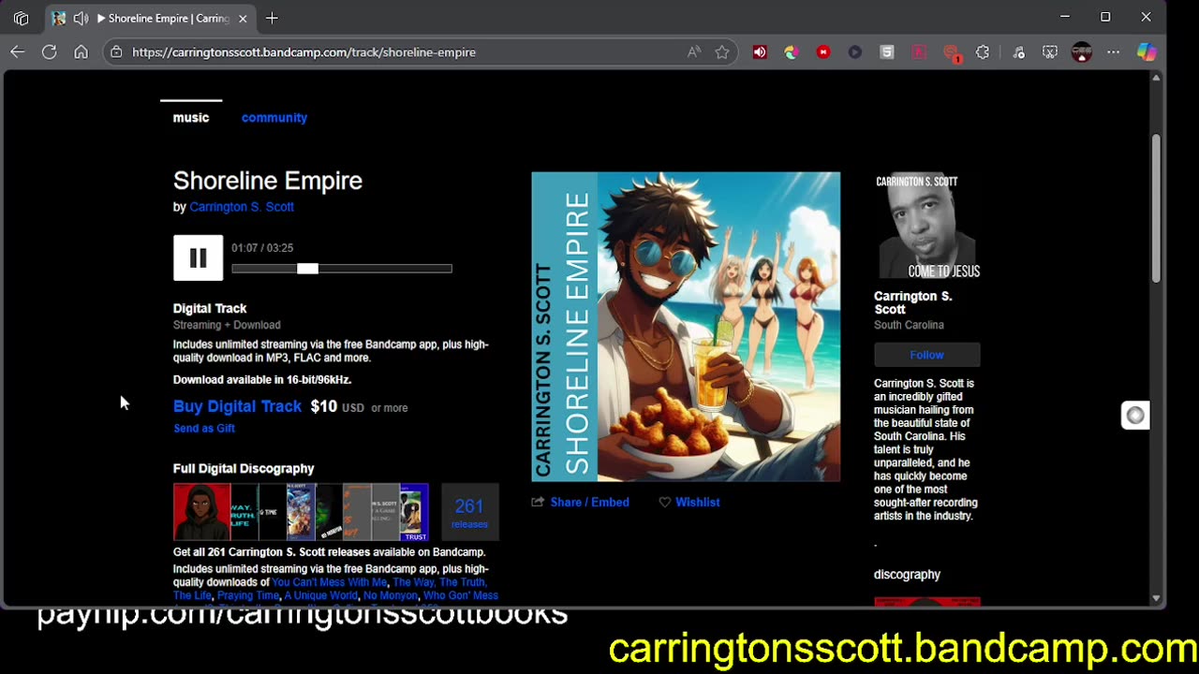The width and height of the screenshot is (1199, 674).
Task: Click the Full Digital Discography heading
Action: pyautogui.click(x=244, y=469)
